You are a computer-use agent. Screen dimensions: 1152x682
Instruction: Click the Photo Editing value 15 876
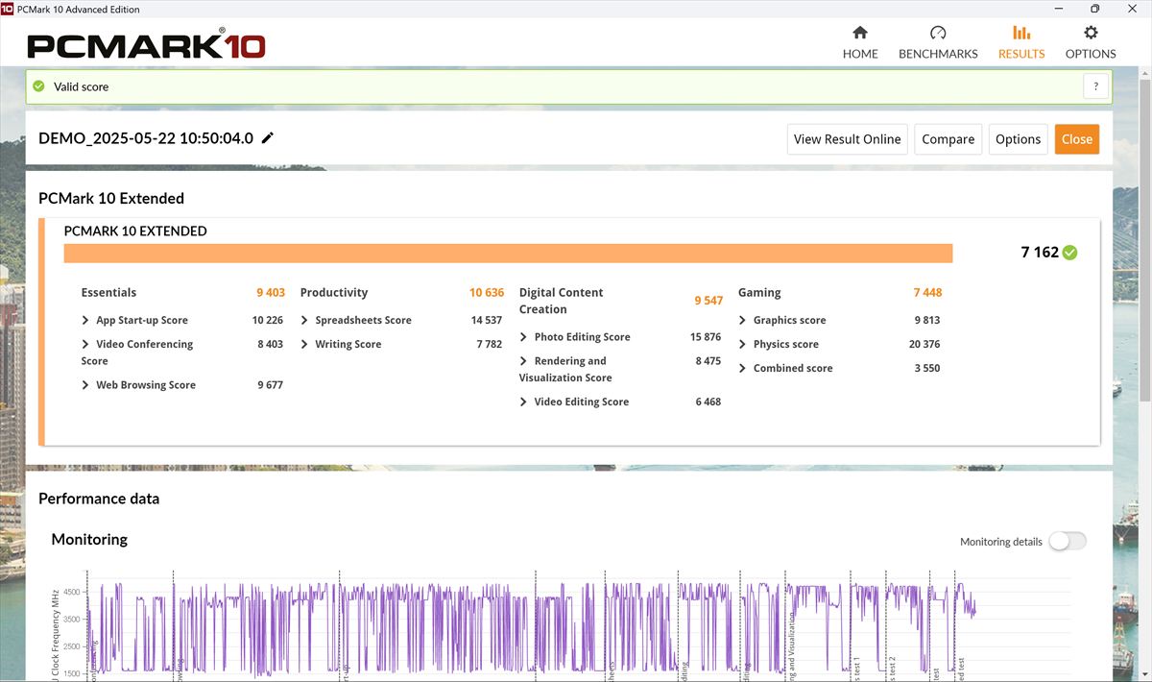tap(706, 337)
